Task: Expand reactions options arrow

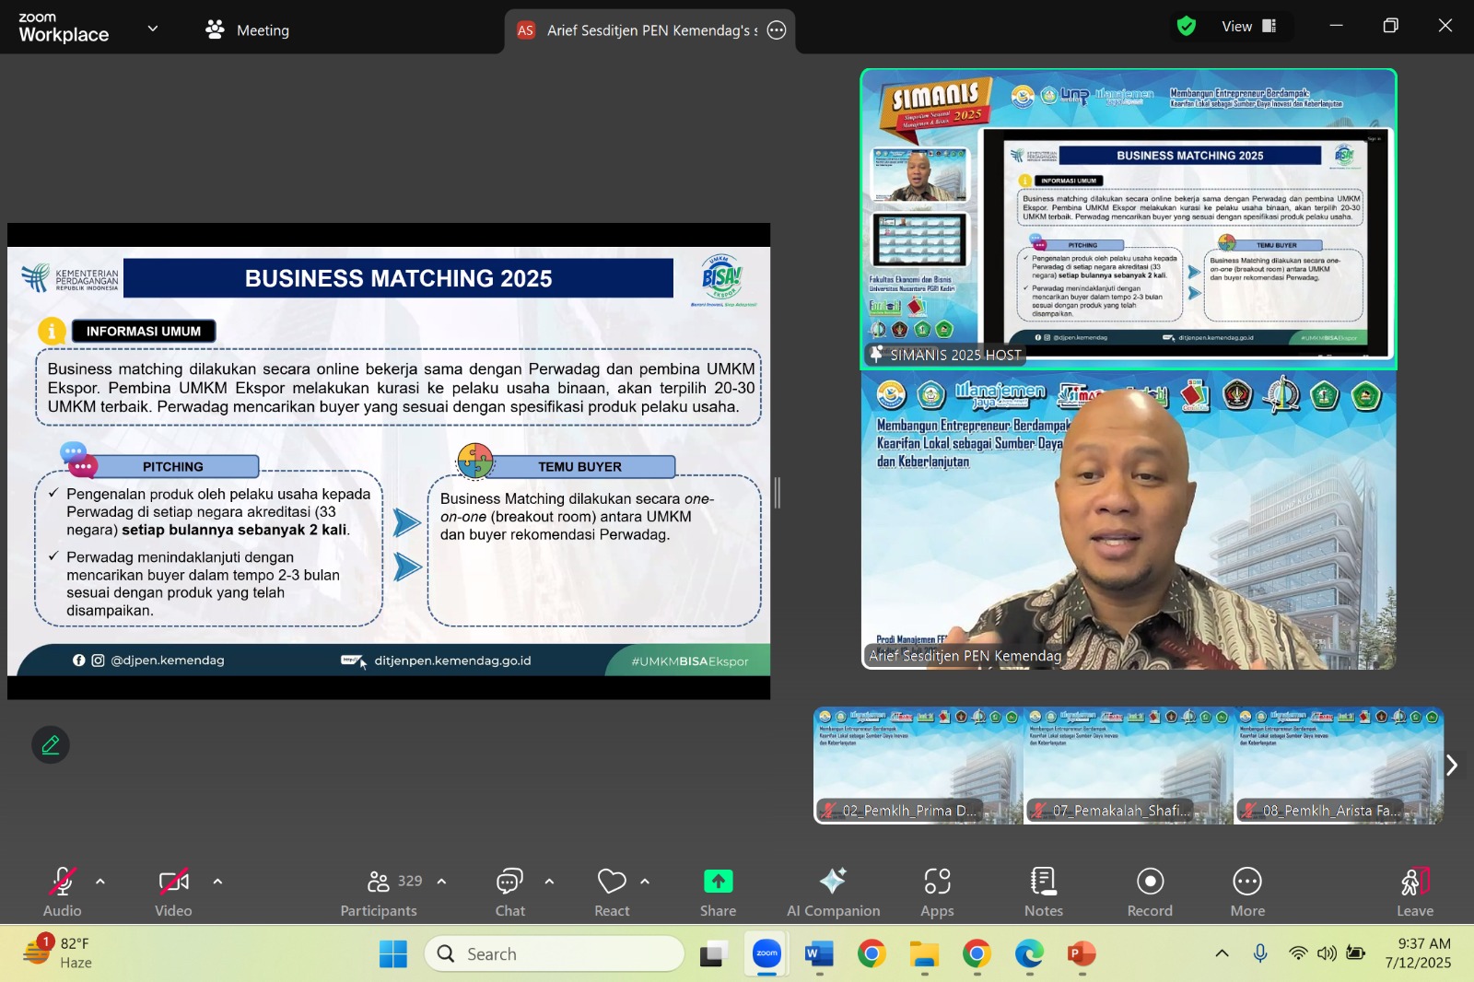Action: point(645,882)
